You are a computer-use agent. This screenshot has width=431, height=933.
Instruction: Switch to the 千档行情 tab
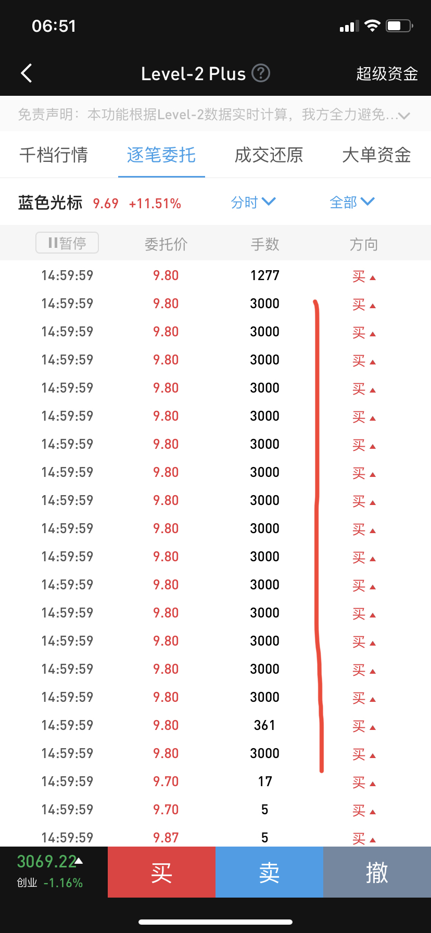[54, 155]
